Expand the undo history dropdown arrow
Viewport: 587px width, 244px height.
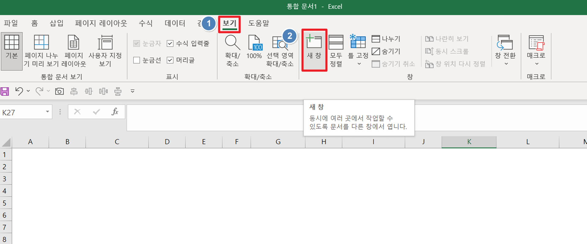(28, 91)
